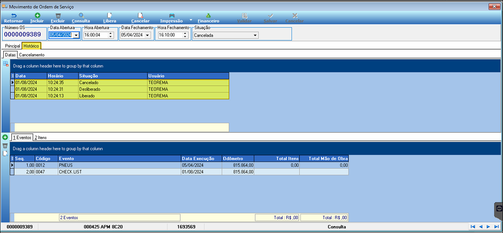Switch to the Cancelamento tab
This screenshot has width=503, height=233.
[x=32, y=55]
